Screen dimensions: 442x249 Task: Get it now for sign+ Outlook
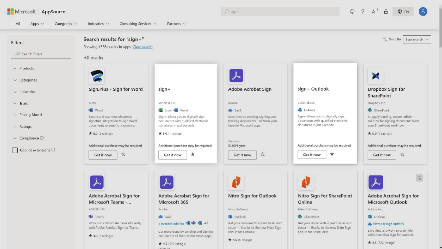pos(312,154)
